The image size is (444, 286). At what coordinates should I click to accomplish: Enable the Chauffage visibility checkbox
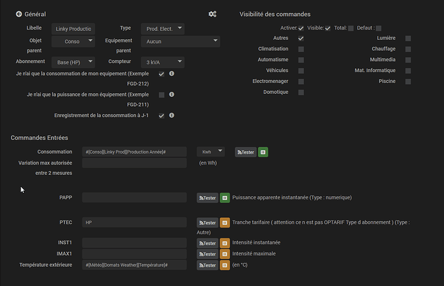408,49
